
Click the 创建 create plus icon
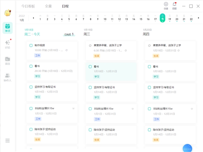tap(166, 6)
